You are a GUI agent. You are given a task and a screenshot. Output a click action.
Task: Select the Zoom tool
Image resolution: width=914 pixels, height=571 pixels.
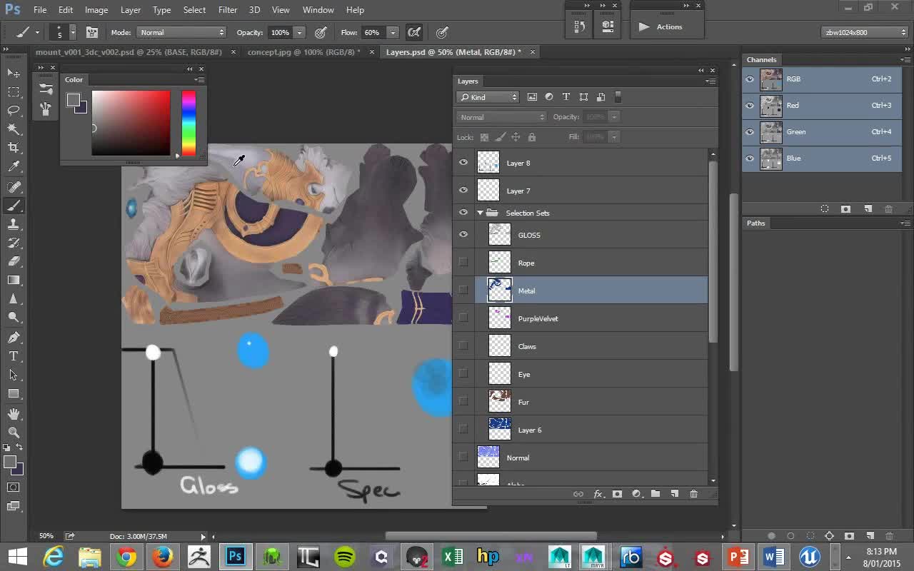pos(14,433)
